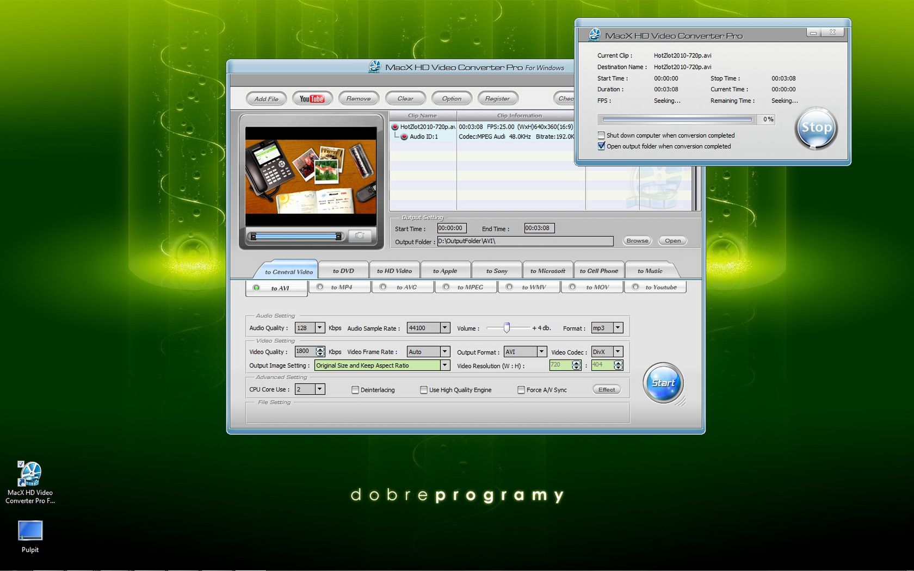Click the video preview thumbnail
This screenshot has width=914, height=571.
point(311,176)
